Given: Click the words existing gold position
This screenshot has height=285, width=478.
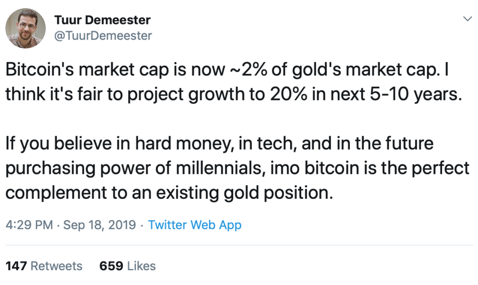Looking at the screenshot, I should point(244,193).
